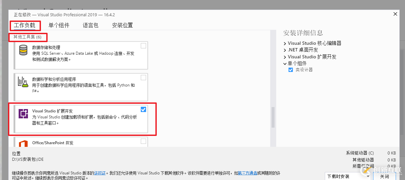This screenshot has width=405, height=180.
Task: Open the 许可证 license link
Action: 100,173
